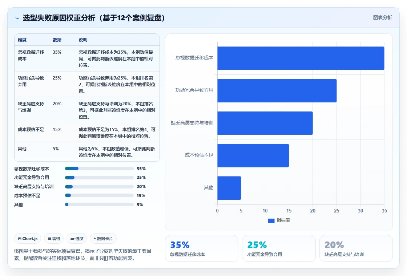Click the 20% data card
Screen dimensions: 407x276
pos(356,248)
